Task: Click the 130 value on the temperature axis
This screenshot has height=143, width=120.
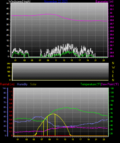Action: 112,88
